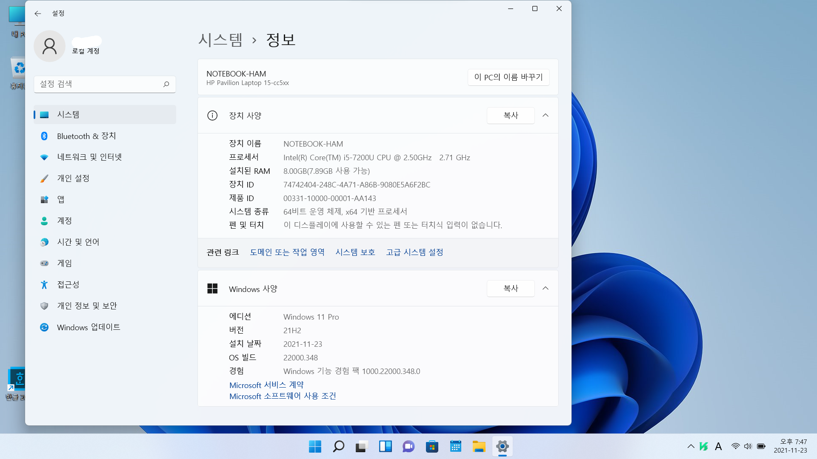
Task: Click the user account avatar icon
Action: 49,46
